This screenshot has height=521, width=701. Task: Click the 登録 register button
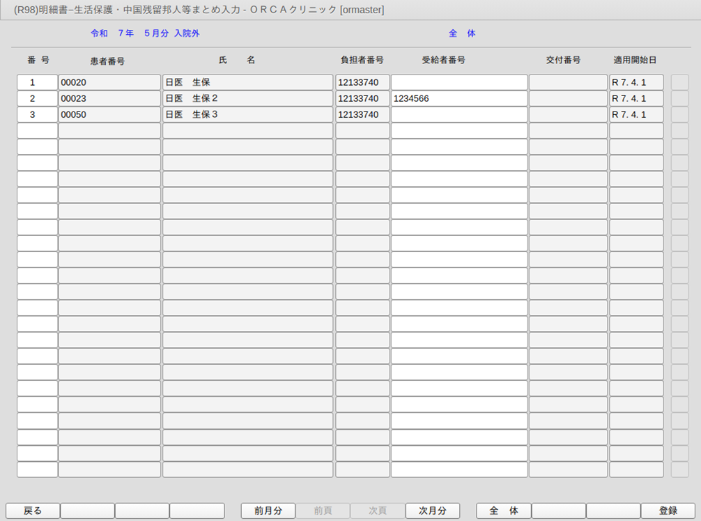point(668,511)
